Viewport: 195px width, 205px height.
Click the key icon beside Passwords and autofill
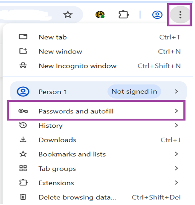point(23,111)
